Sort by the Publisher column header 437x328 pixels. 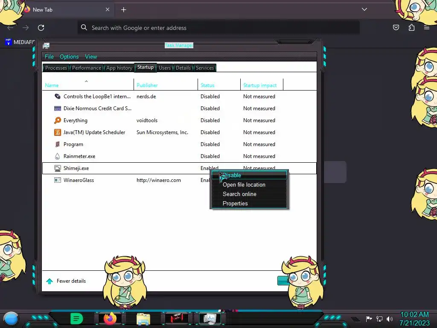pos(166,85)
